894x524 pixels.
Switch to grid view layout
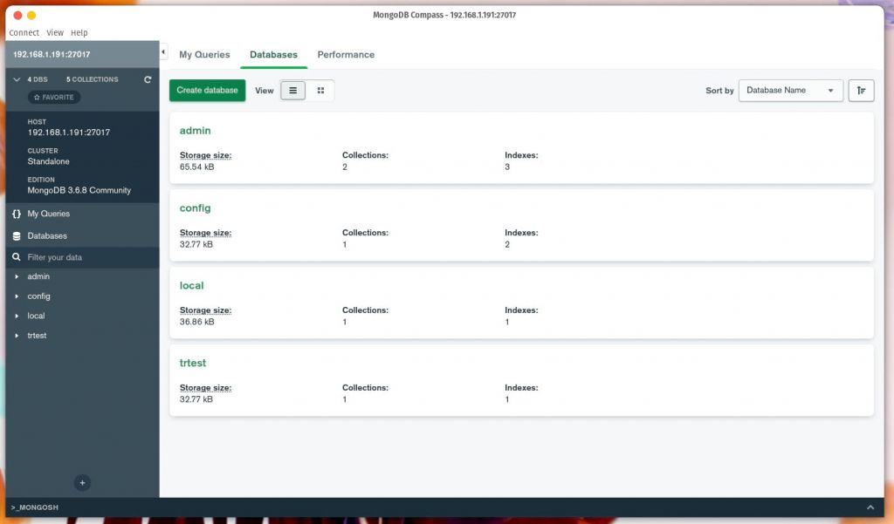(320, 90)
